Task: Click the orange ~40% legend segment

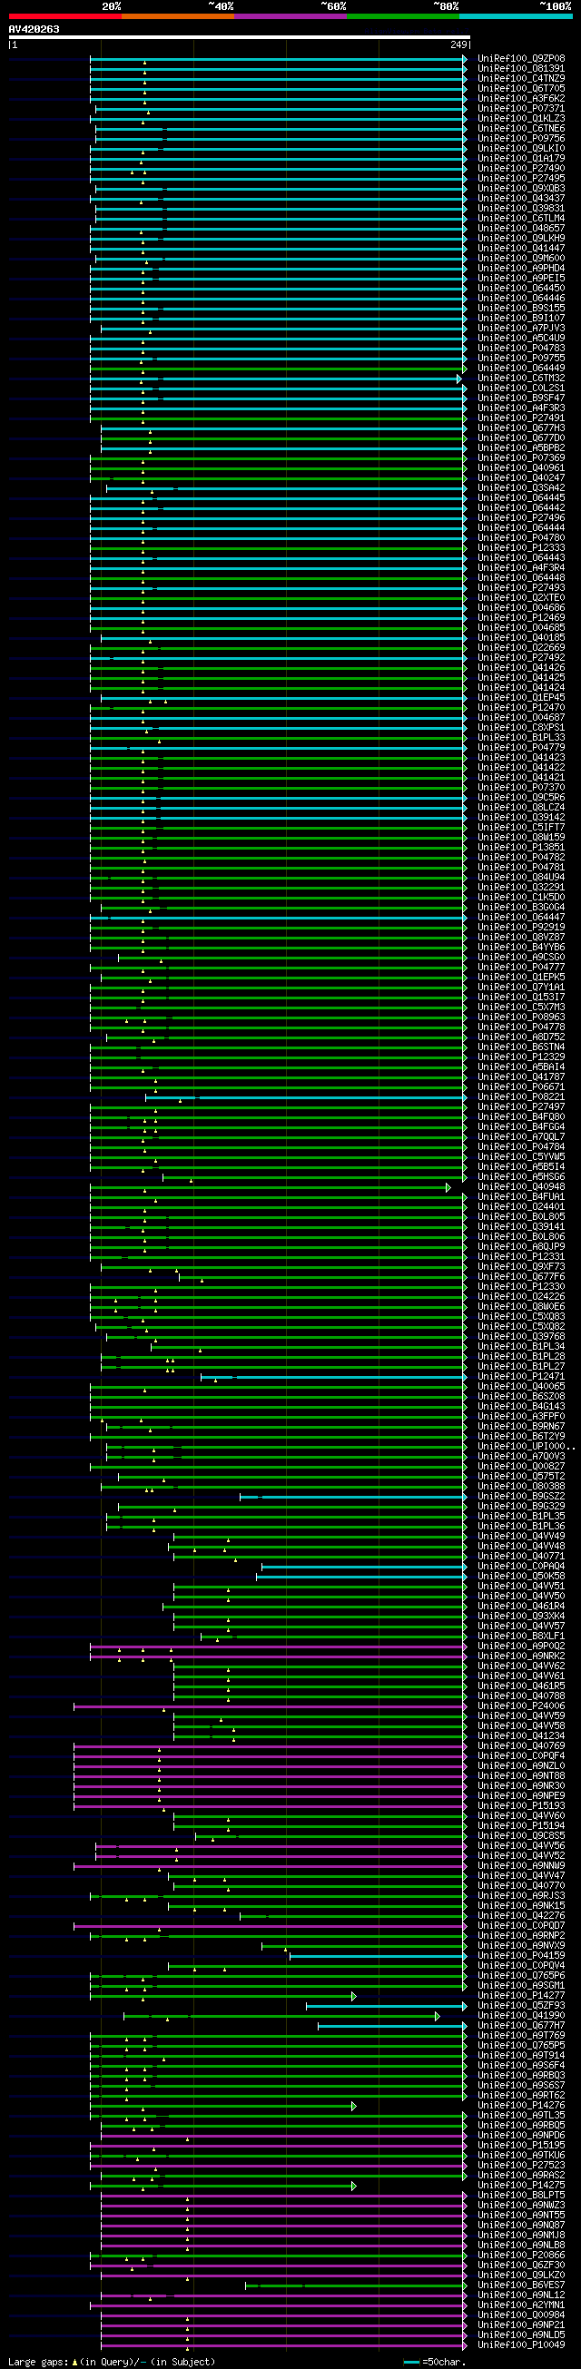Action: pyautogui.click(x=177, y=15)
